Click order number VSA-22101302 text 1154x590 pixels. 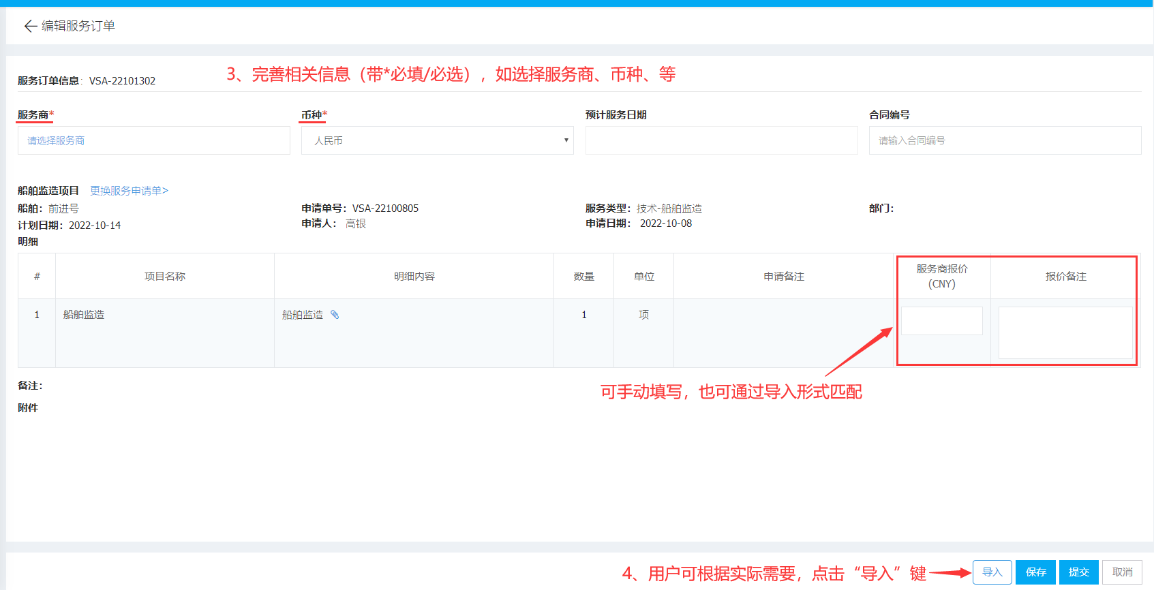click(122, 80)
